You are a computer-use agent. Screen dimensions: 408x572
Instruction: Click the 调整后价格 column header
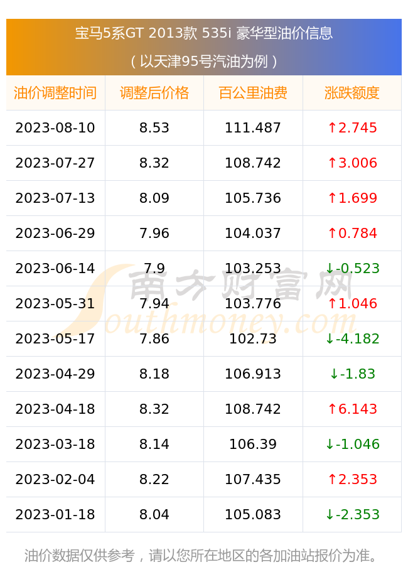154,93
